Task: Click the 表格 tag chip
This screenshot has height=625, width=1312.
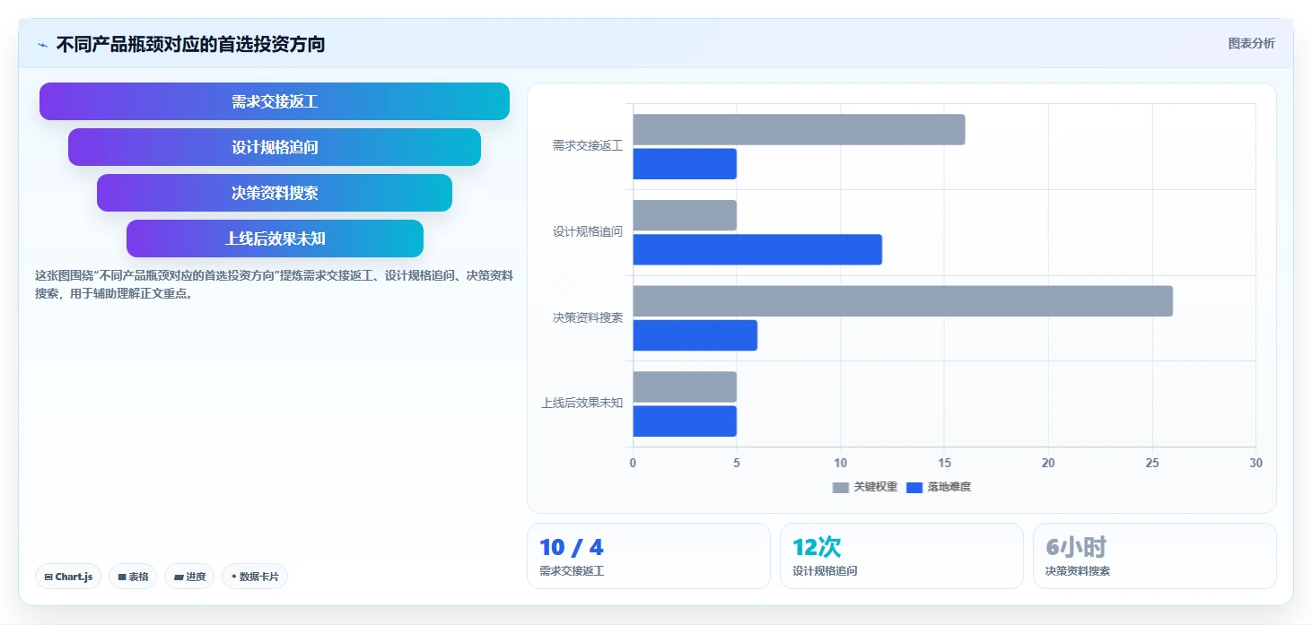Action: (133, 577)
